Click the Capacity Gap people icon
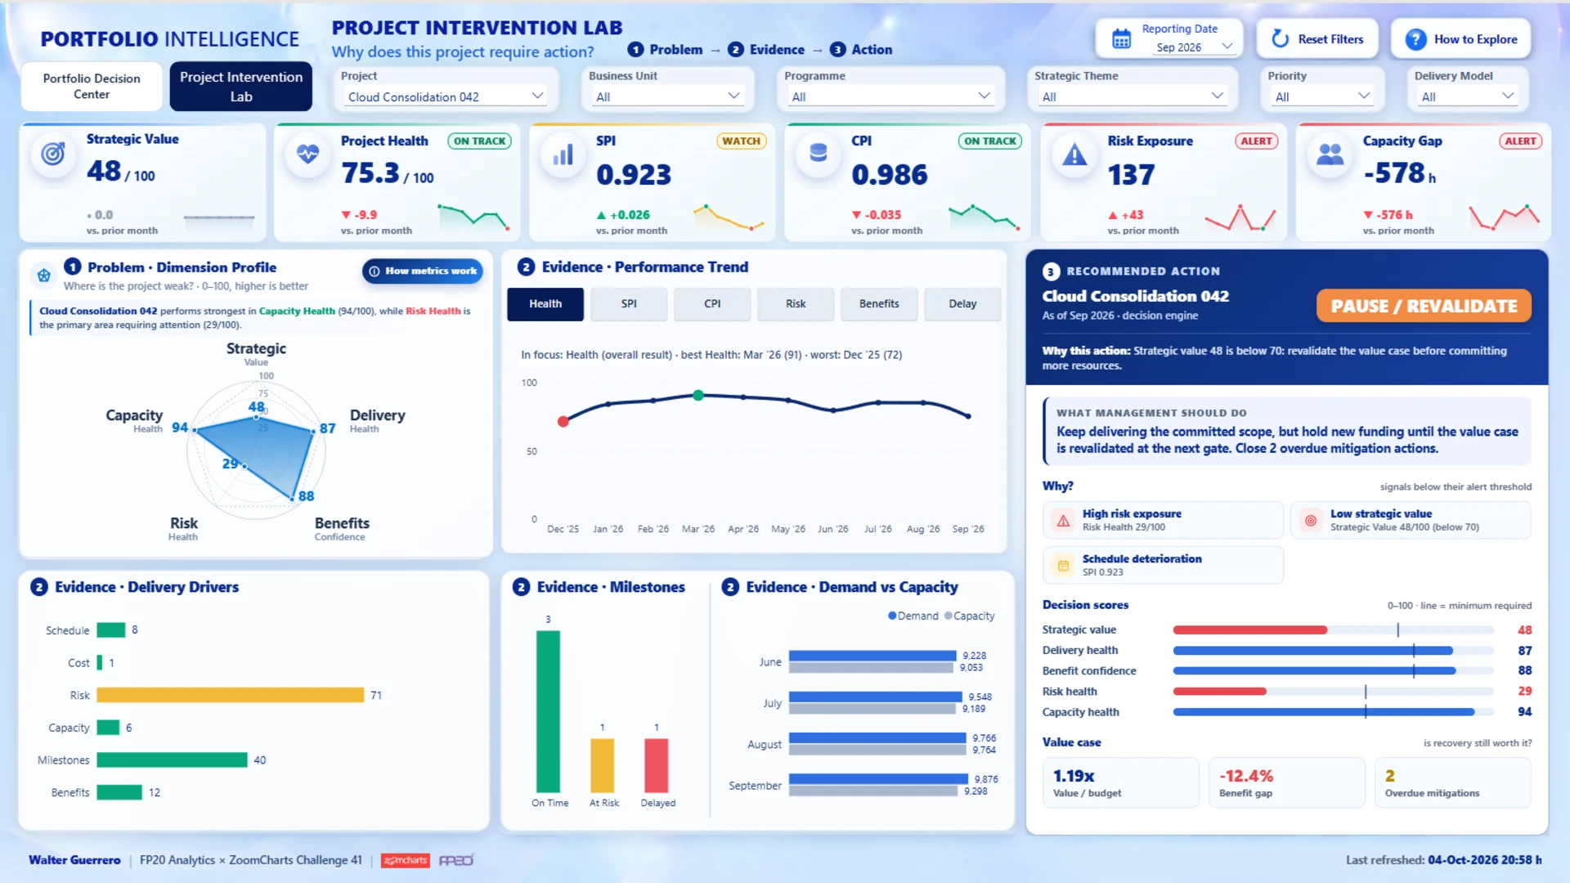Screen dimensions: 1570x883 pos(1330,154)
